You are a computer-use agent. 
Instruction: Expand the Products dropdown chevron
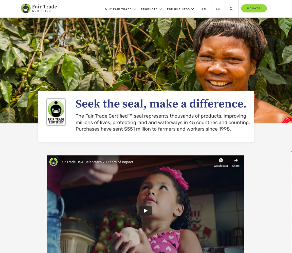pyautogui.click(x=160, y=9)
